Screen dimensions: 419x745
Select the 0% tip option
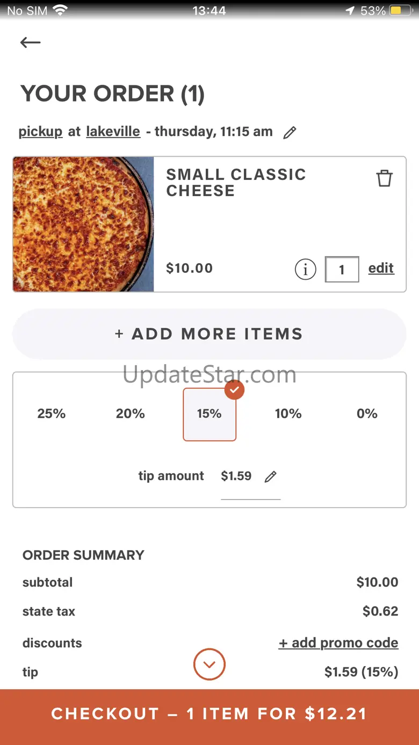tap(367, 414)
